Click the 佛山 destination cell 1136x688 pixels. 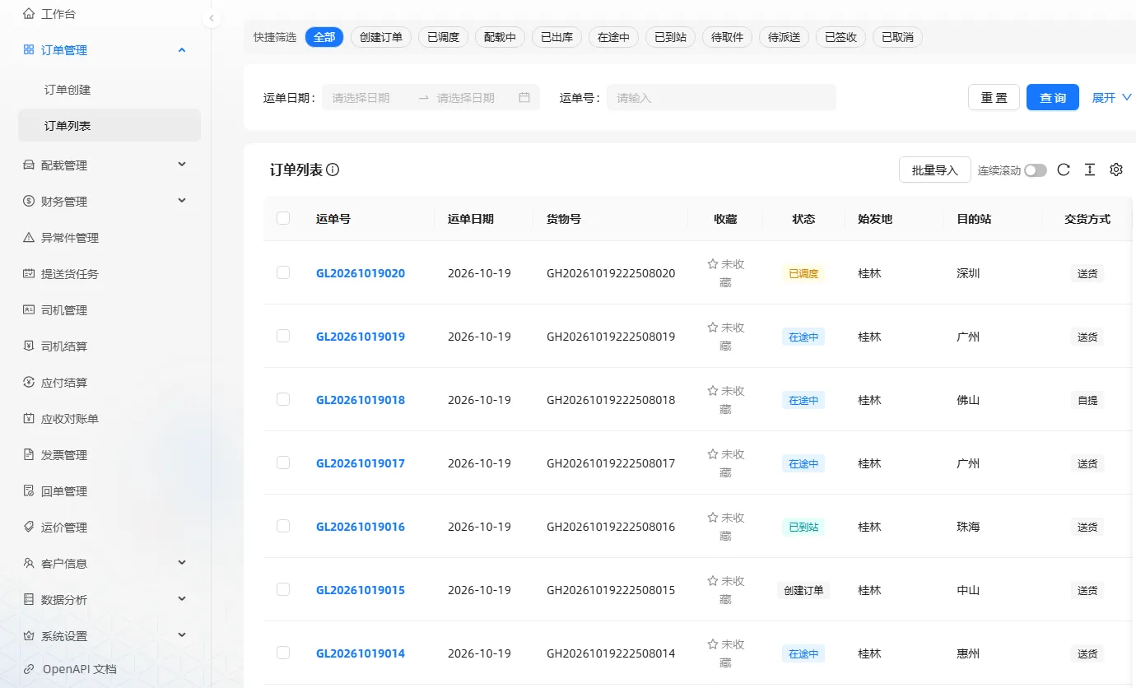(x=968, y=400)
